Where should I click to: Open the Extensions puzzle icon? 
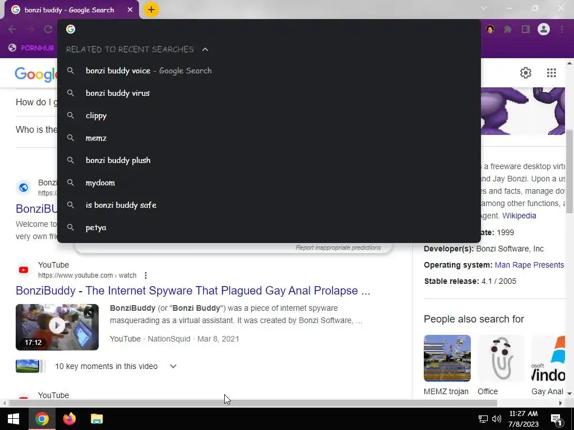coord(508,29)
